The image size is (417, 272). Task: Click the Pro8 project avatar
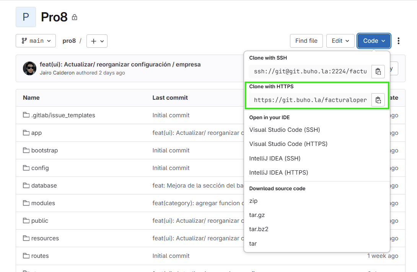[x=26, y=17]
